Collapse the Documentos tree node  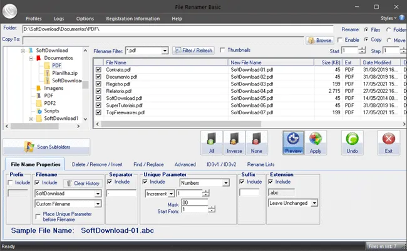31,58
